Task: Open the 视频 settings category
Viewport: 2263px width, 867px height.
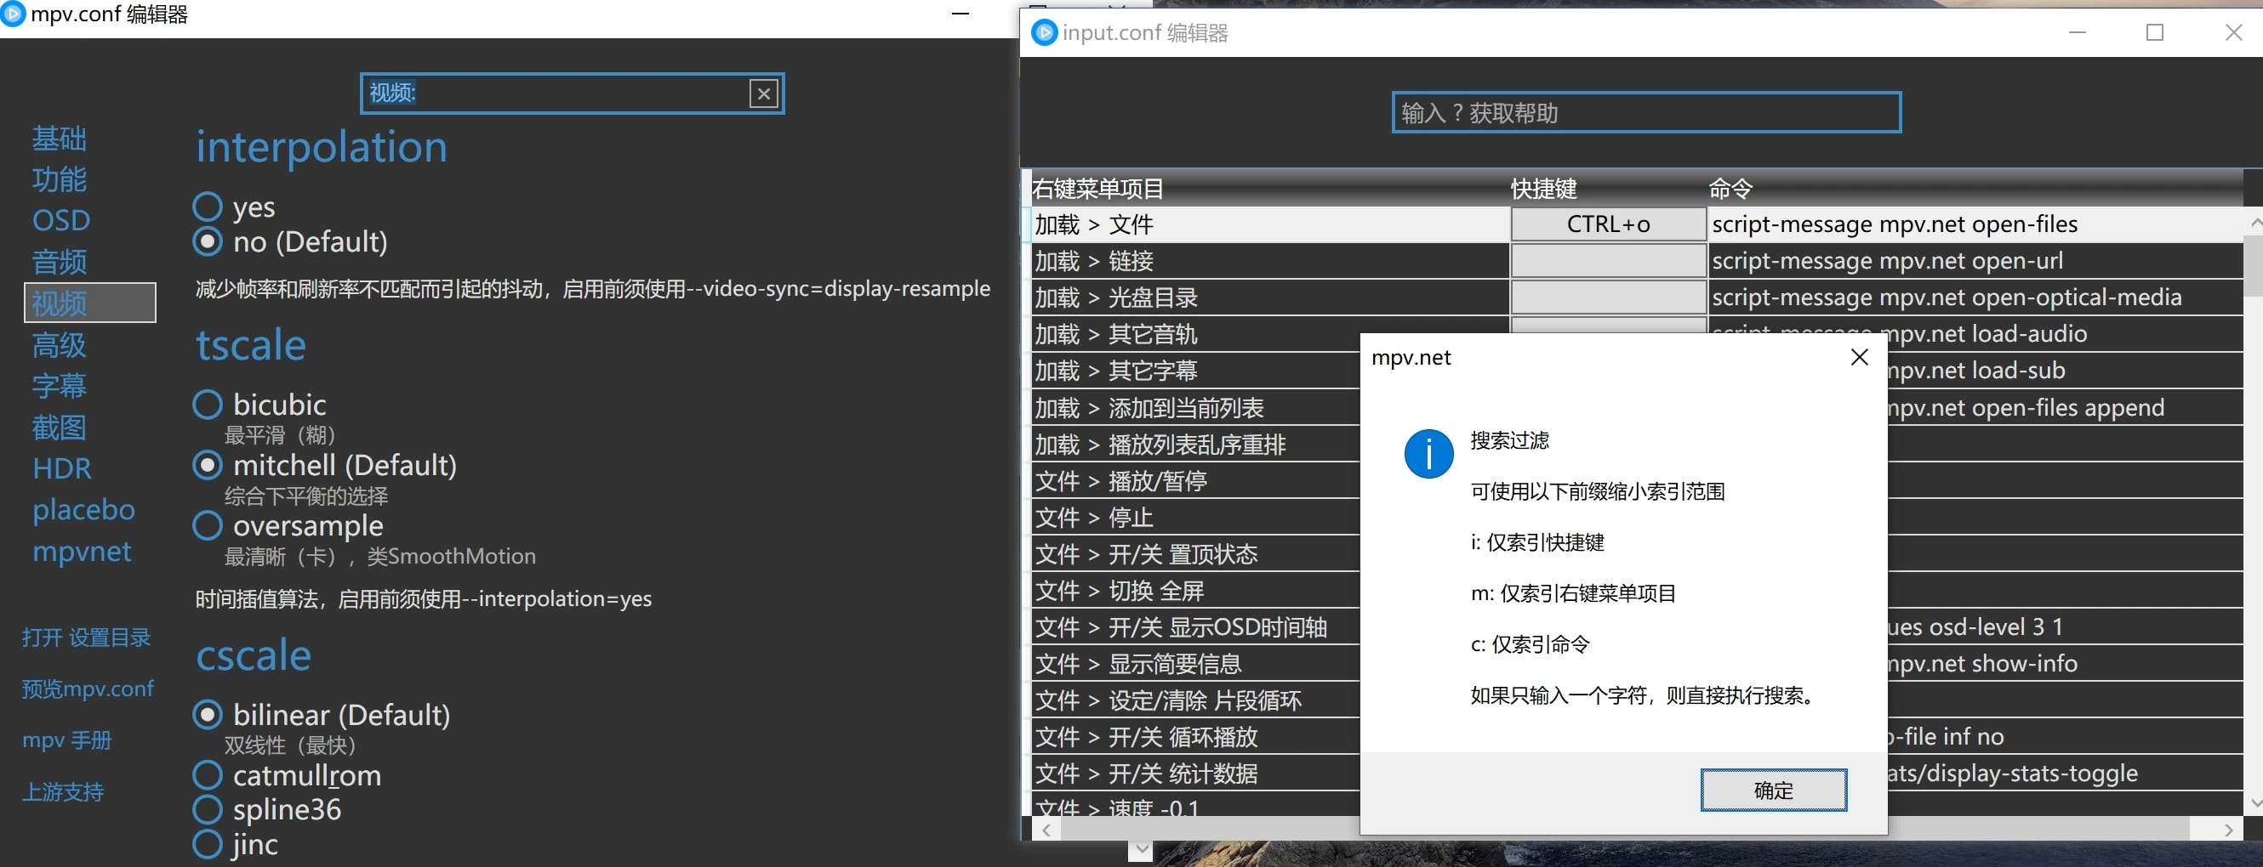Action: click(89, 303)
